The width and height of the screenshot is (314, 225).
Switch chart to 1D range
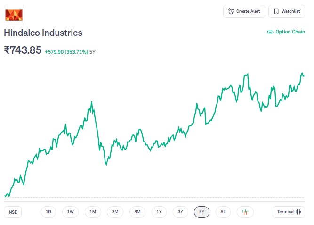48,212
